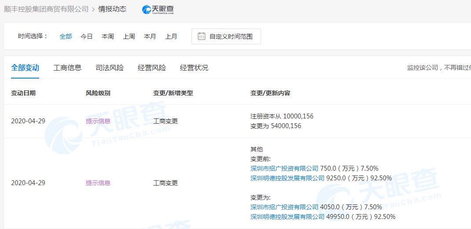Switch to the 工商信息 tab

[67, 68]
